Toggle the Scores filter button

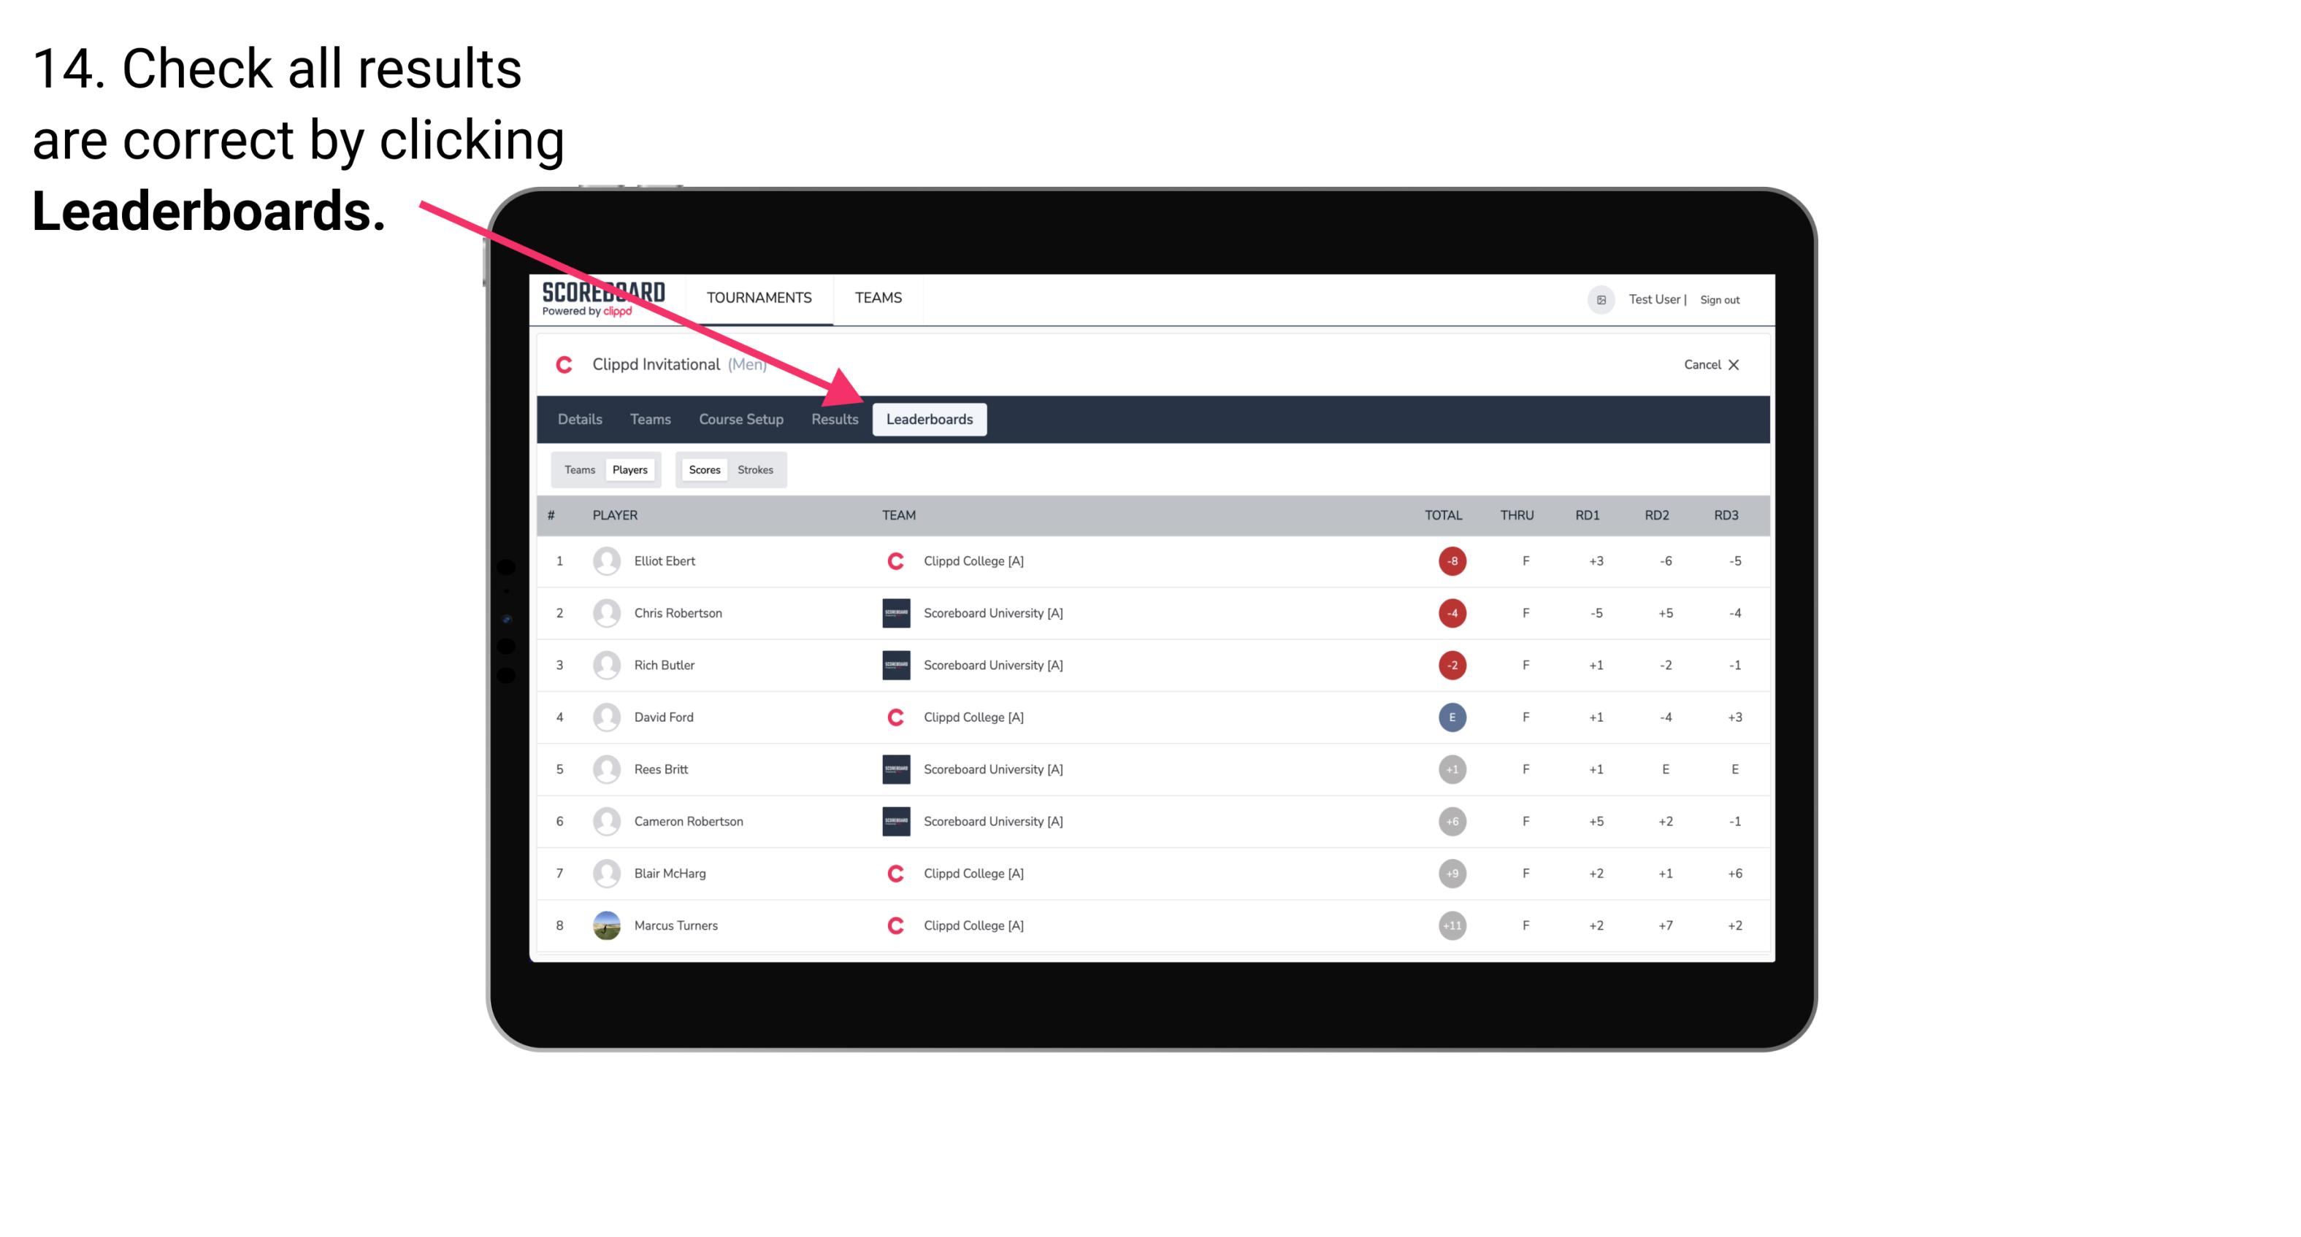tap(704, 469)
